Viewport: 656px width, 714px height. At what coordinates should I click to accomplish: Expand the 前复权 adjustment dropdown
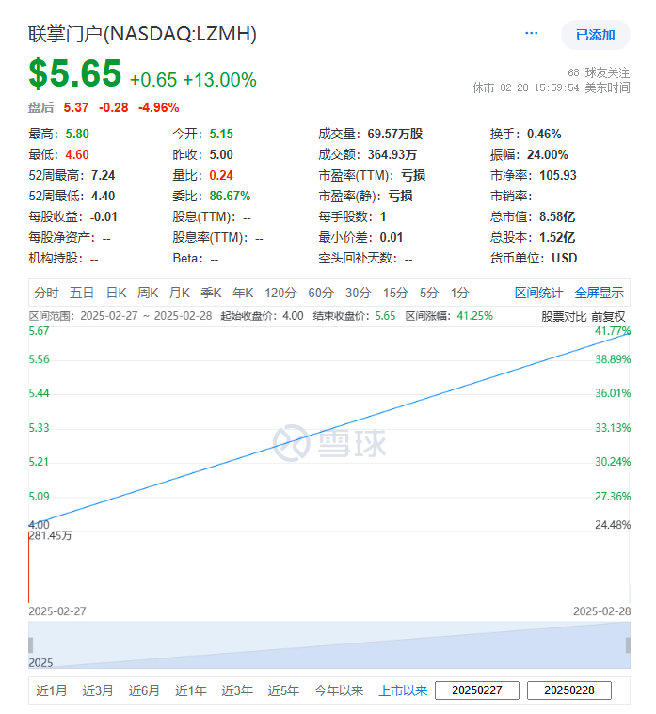pyautogui.click(x=608, y=316)
